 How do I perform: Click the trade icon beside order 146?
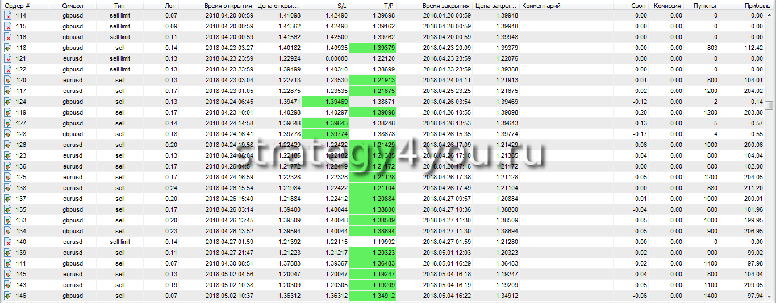click(8, 296)
